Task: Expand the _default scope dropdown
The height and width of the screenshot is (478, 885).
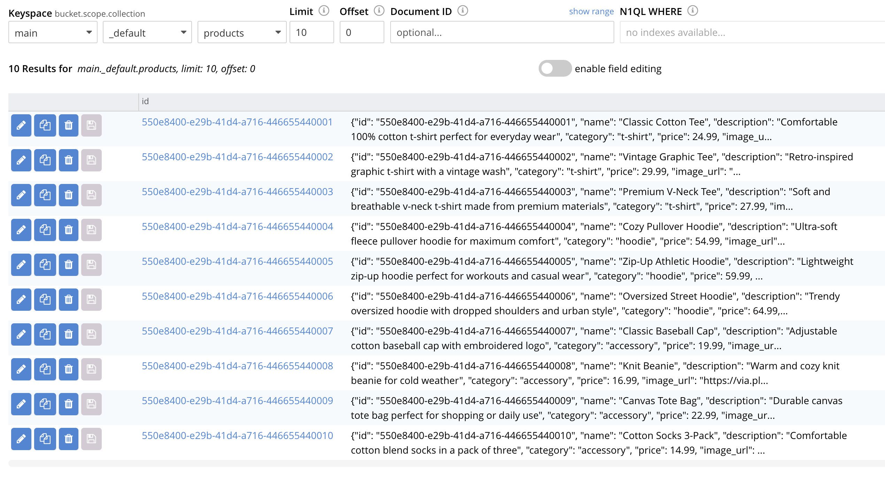Action: click(x=147, y=32)
